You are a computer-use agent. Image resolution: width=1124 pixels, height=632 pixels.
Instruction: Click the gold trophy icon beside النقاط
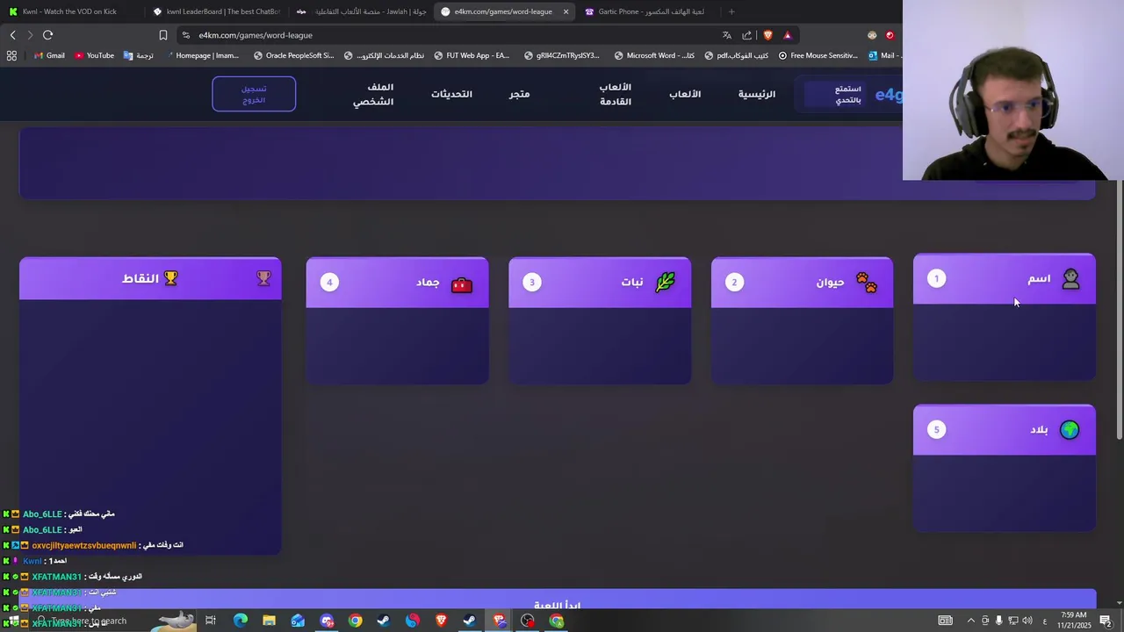coord(171,278)
